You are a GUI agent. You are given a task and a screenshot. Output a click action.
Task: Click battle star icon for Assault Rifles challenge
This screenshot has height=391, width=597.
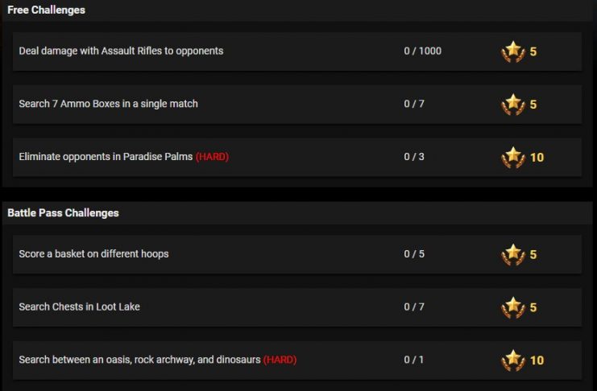[513, 51]
